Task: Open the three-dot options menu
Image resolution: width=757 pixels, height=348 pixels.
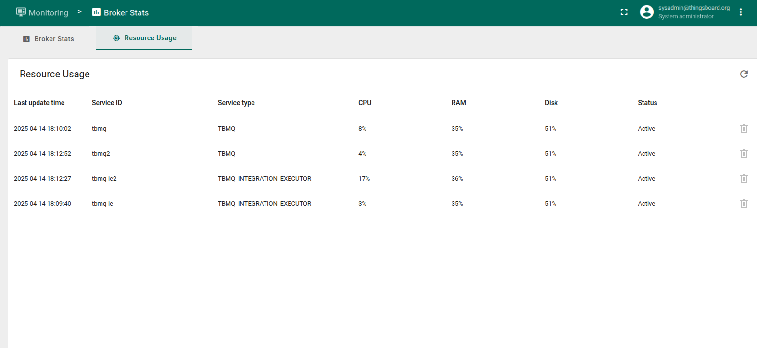Action: click(x=740, y=12)
